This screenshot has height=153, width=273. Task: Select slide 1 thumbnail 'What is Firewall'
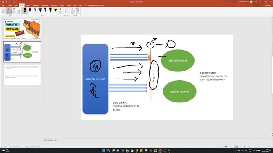point(22,29)
